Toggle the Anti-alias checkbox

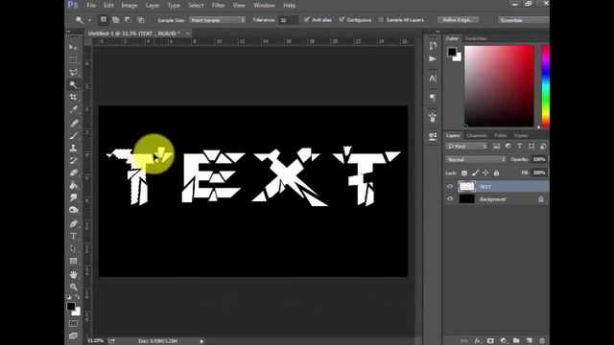[307, 19]
